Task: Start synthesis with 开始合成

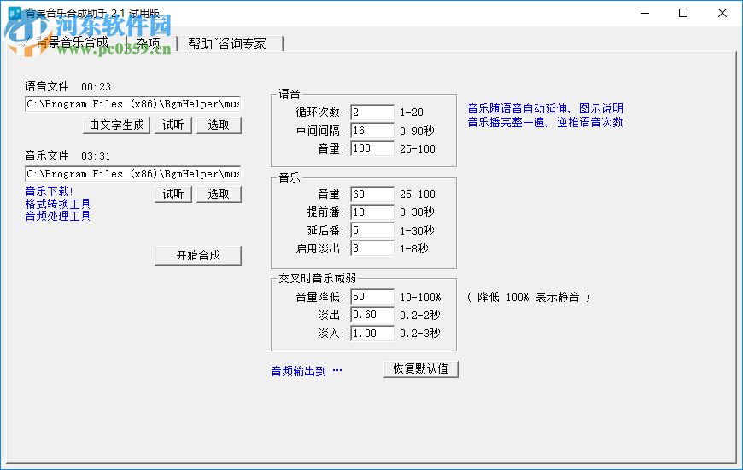Action: 198,256
